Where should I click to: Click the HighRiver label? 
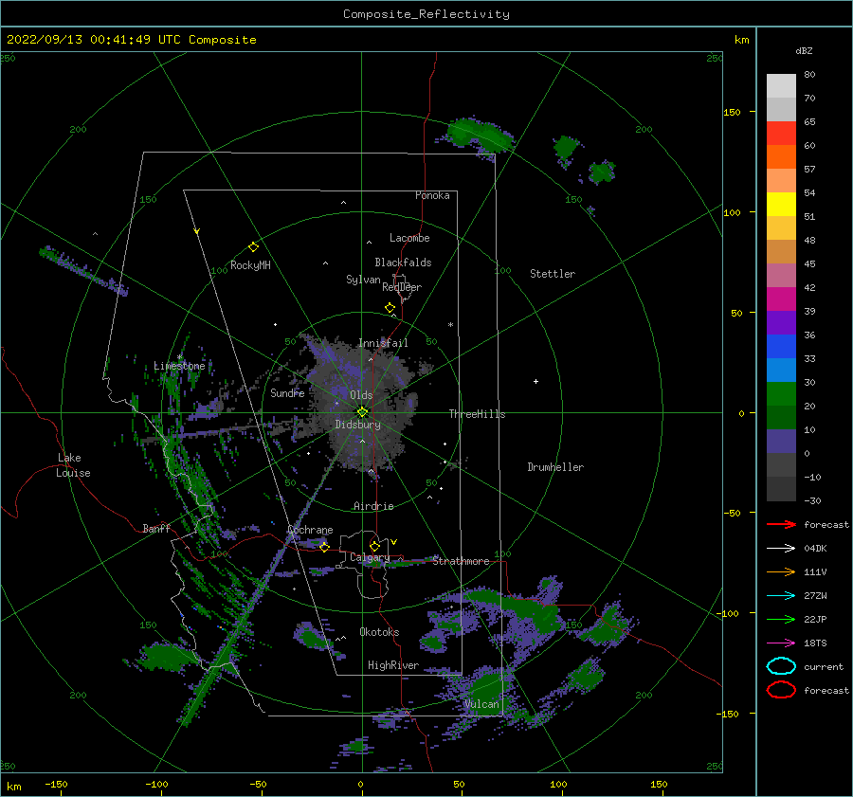pyautogui.click(x=392, y=665)
